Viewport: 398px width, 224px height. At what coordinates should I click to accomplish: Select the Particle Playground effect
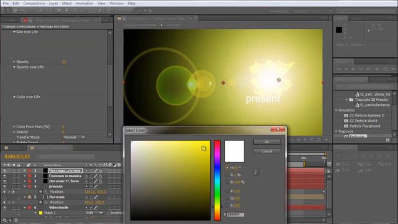pyautogui.click(x=365, y=126)
